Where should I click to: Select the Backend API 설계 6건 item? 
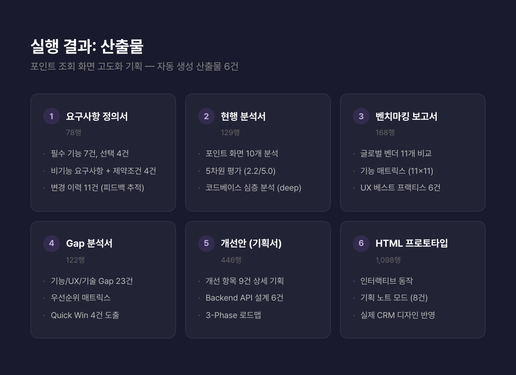coord(244,298)
